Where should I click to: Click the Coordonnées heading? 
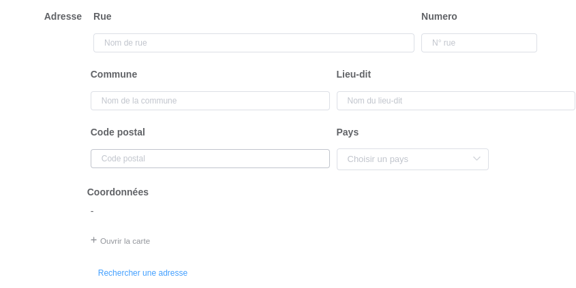tap(118, 192)
